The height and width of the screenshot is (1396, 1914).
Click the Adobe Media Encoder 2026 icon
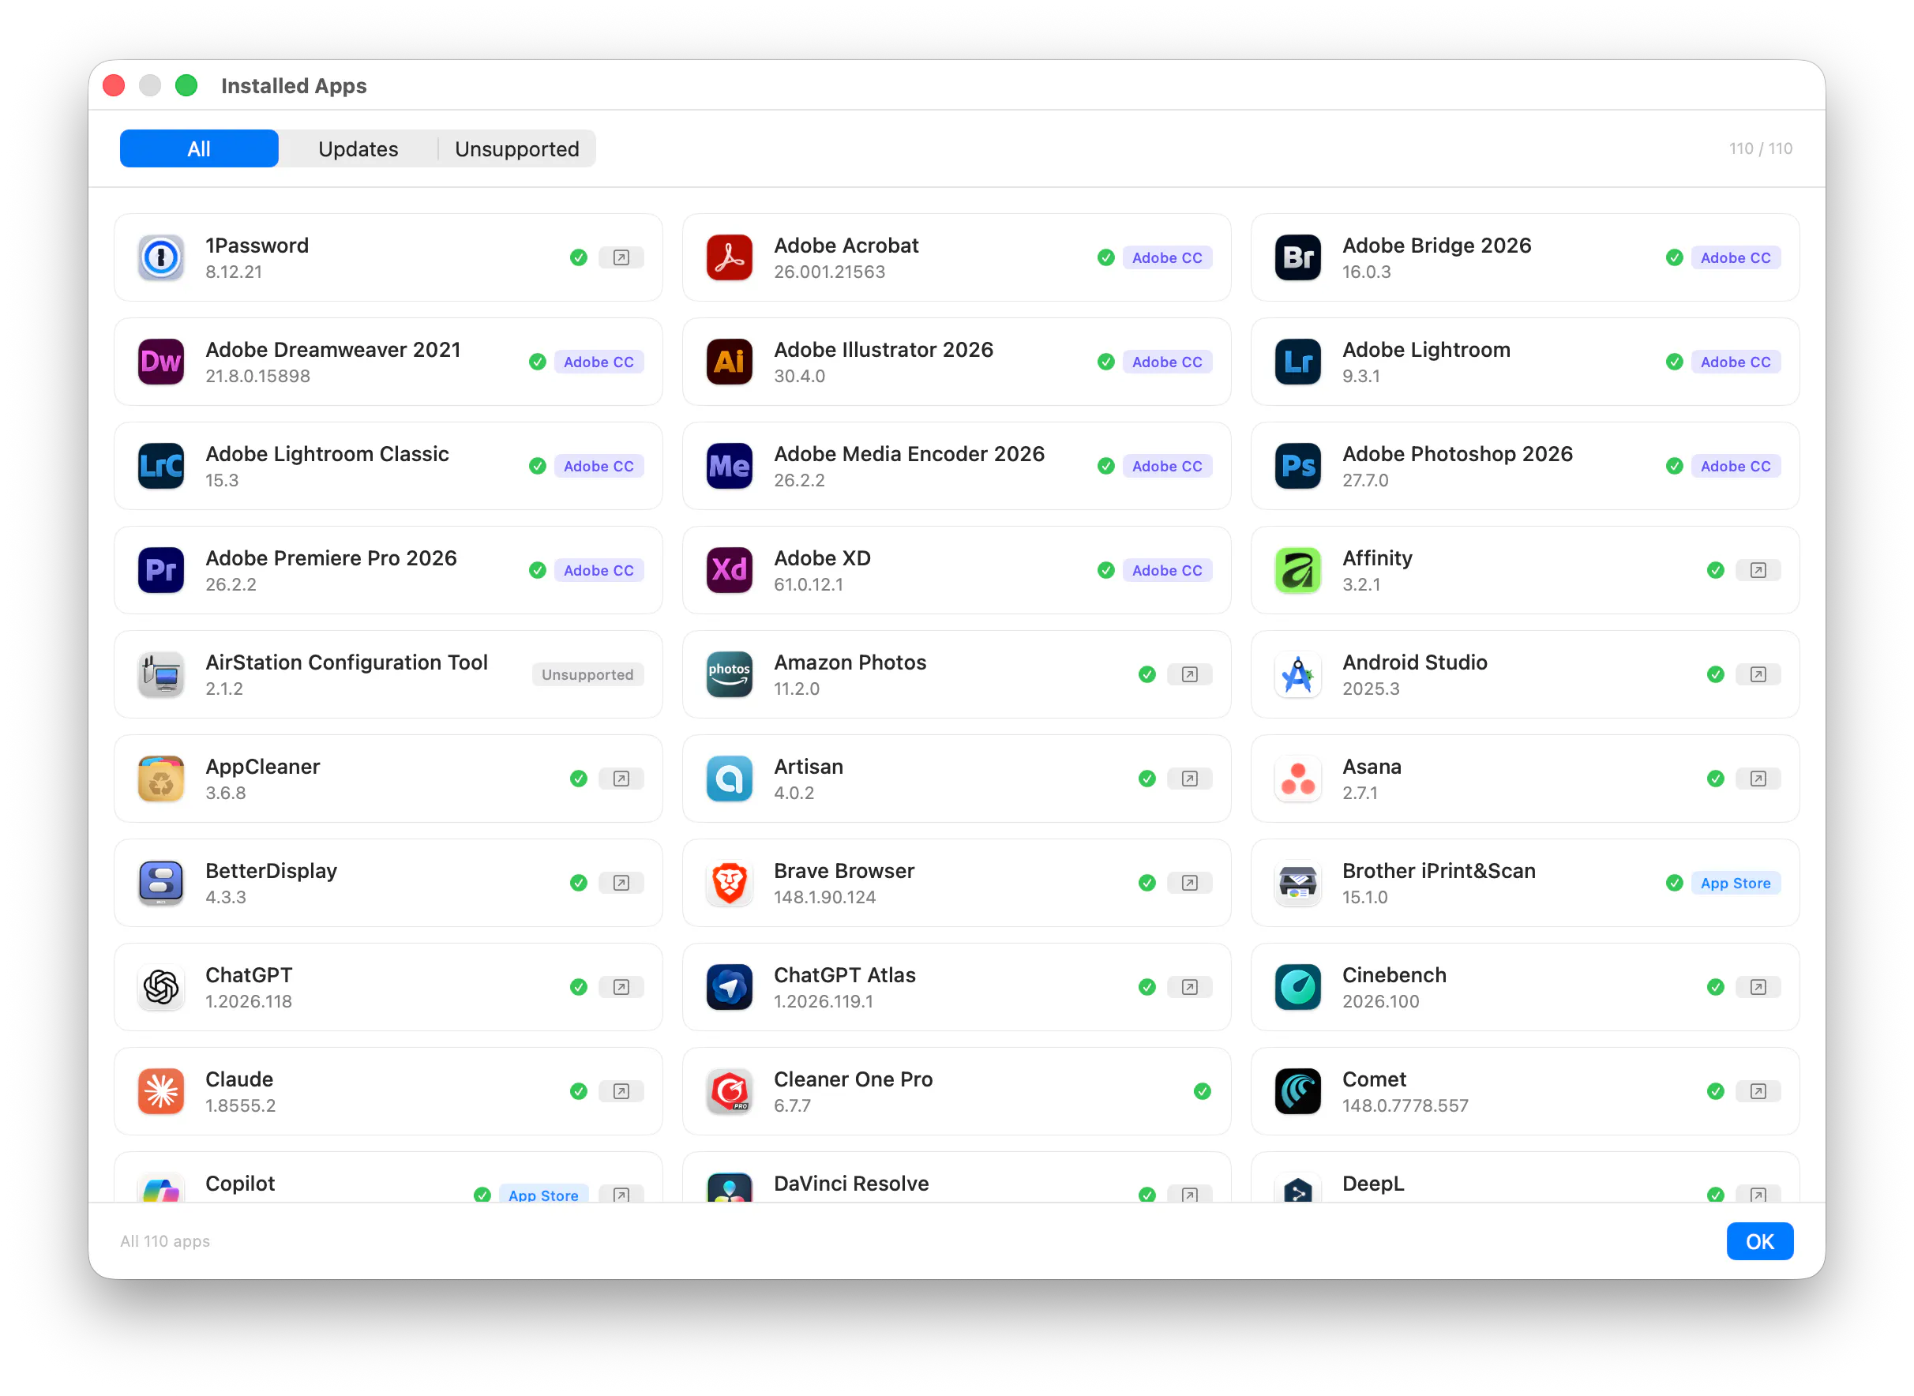730,466
